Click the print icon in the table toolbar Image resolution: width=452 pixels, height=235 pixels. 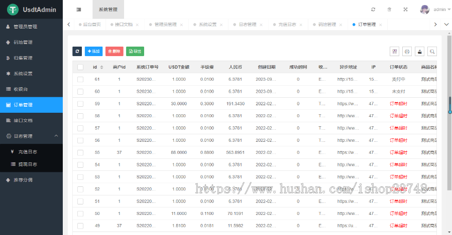[407, 52]
